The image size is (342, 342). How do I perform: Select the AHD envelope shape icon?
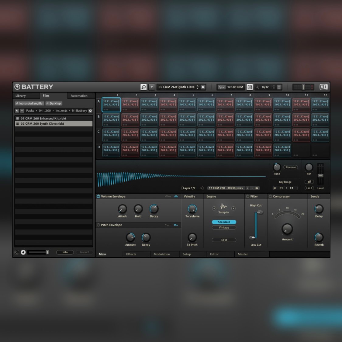click(x=168, y=196)
